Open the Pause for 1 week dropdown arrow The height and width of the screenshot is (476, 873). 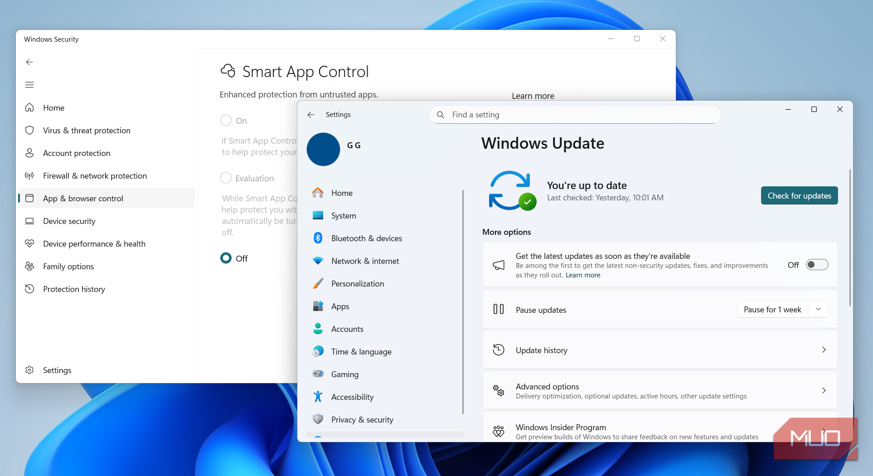coord(819,310)
